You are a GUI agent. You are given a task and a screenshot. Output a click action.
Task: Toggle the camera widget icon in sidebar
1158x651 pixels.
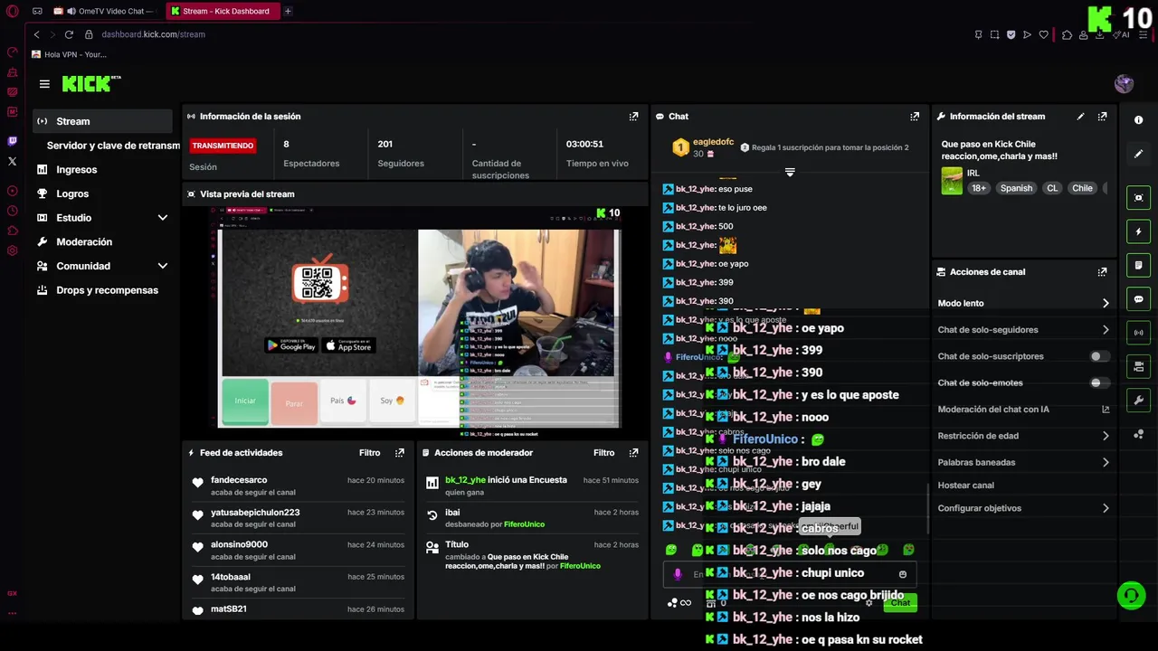(x=1138, y=366)
